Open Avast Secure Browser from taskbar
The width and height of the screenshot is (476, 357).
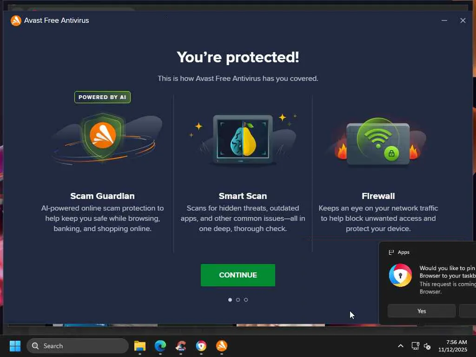click(x=201, y=346)
